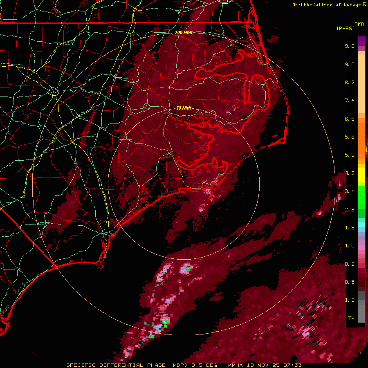Pick the 5.8 scale label

(350, 137)
